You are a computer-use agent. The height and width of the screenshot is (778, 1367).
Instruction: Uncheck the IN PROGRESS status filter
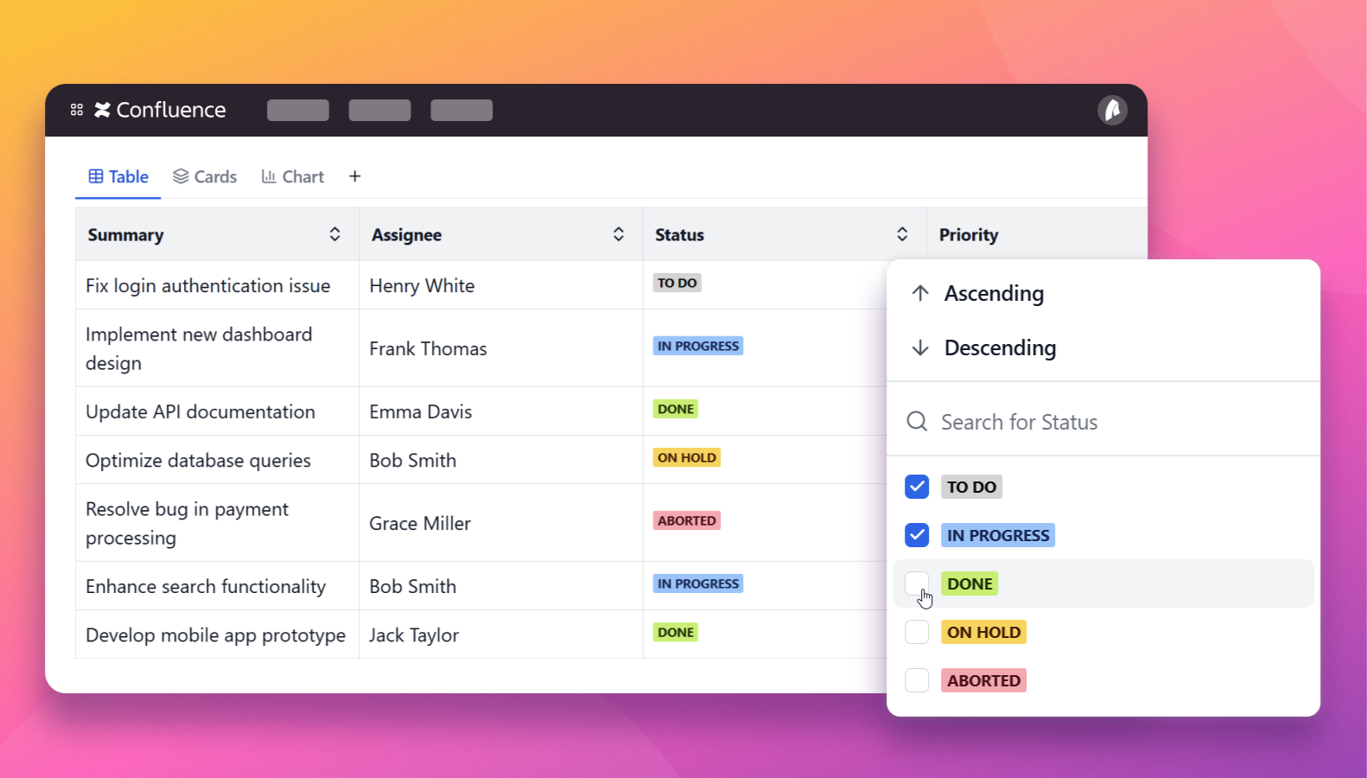917,535
